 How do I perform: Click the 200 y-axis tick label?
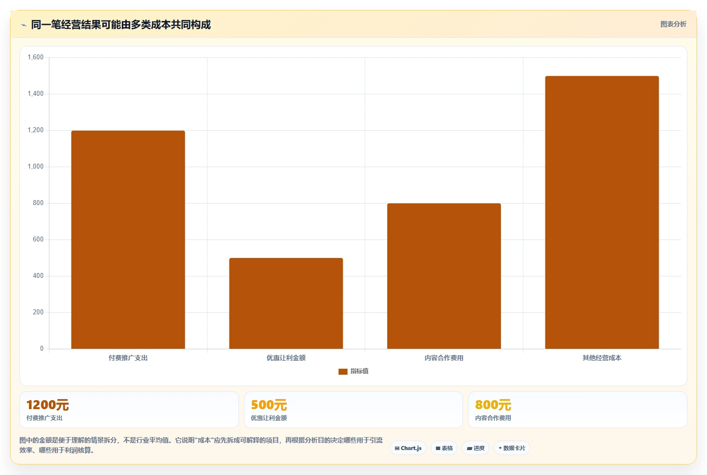(x=38, y=312)
